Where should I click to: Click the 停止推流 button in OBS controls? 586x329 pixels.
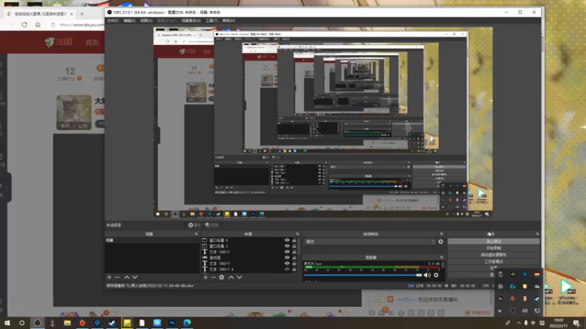coord(493,241)
